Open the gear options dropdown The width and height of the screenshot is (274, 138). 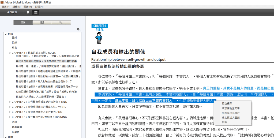79,29
